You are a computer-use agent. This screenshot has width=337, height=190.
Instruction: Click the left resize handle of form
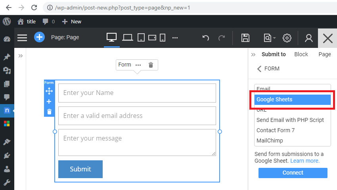[x=55, y=131]
